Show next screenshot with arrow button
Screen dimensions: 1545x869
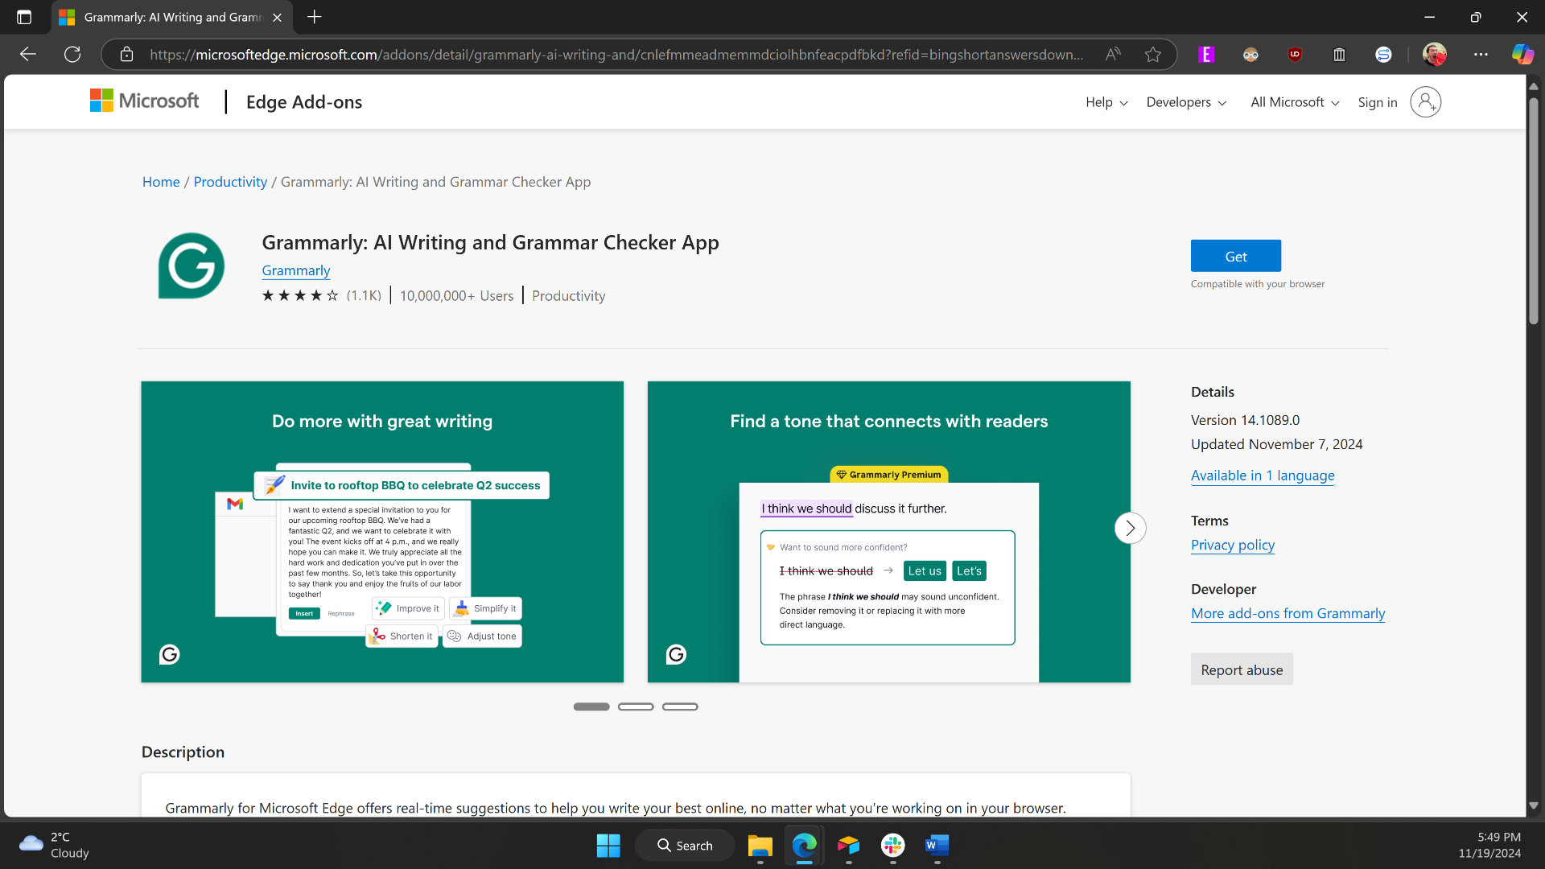point(1130,528)
